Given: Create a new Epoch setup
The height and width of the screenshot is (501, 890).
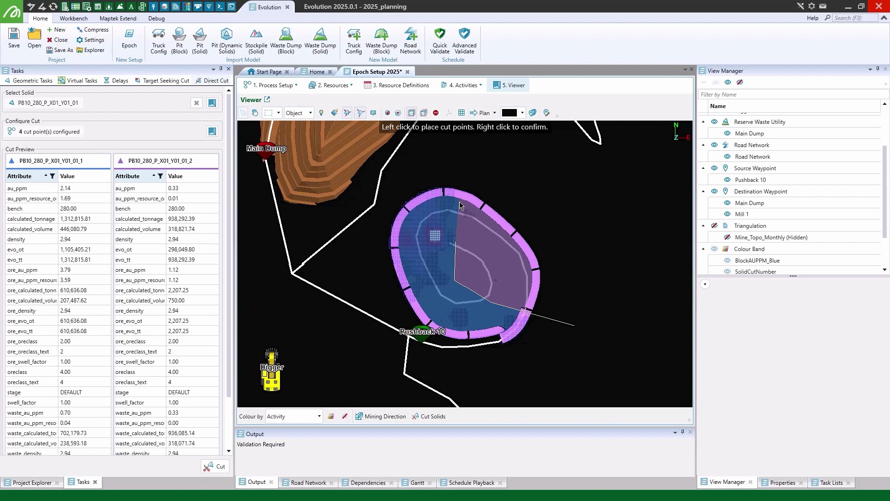Looking at the screenshot, I should pos(129,38).
